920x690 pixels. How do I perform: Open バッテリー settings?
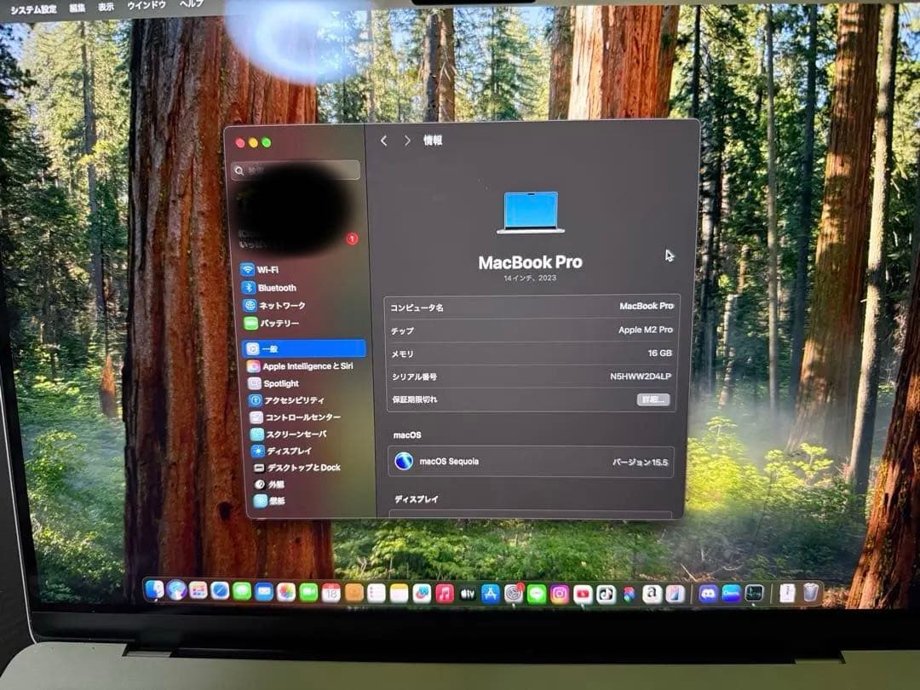pos(278,321)
